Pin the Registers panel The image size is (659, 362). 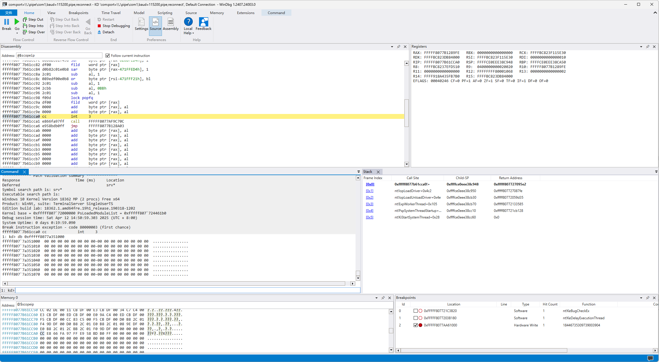[x=647, y=47]
